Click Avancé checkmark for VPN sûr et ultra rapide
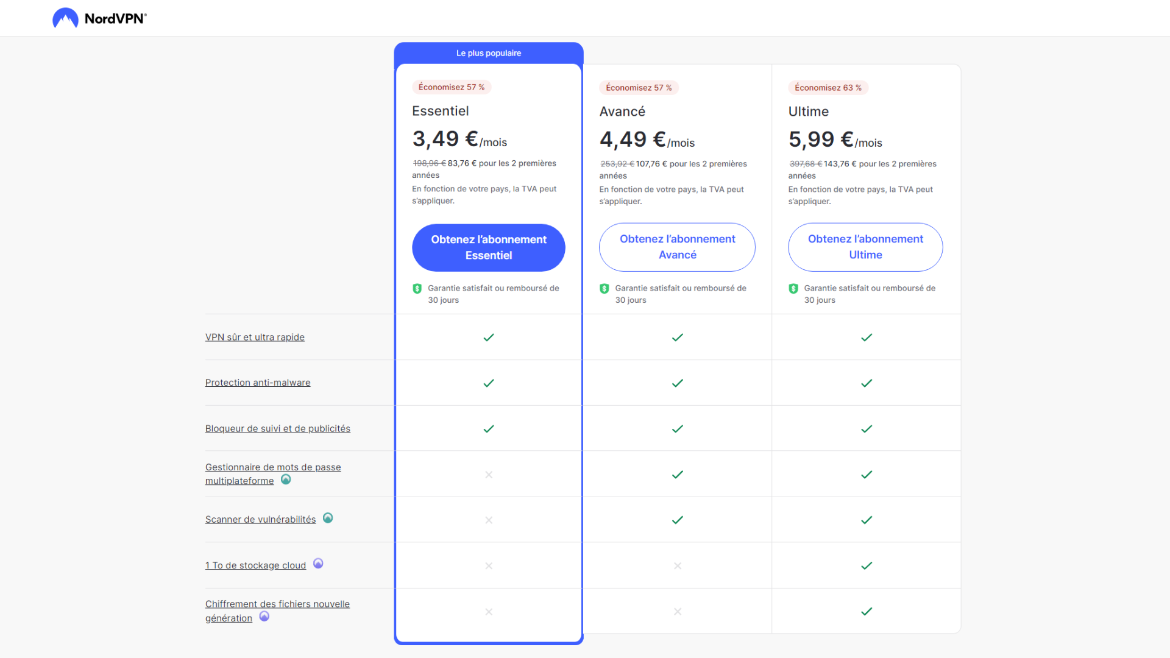 point(678,338)
